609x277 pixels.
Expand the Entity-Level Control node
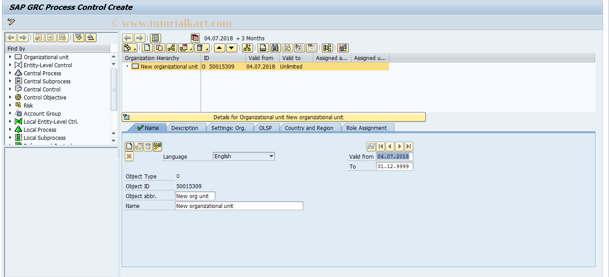tap(10, 65)
